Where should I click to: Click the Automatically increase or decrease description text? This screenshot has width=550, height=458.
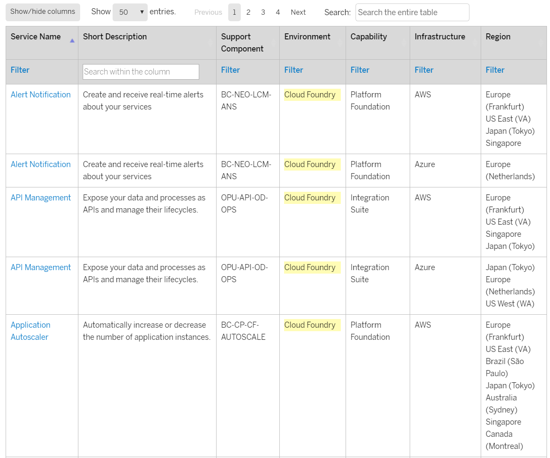point(147,331)
